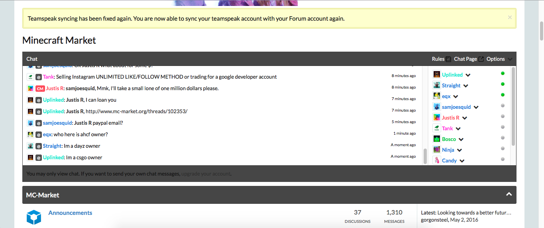Click Justis R's avatar in the user list

pyautogui.click(x=436, y=118)
